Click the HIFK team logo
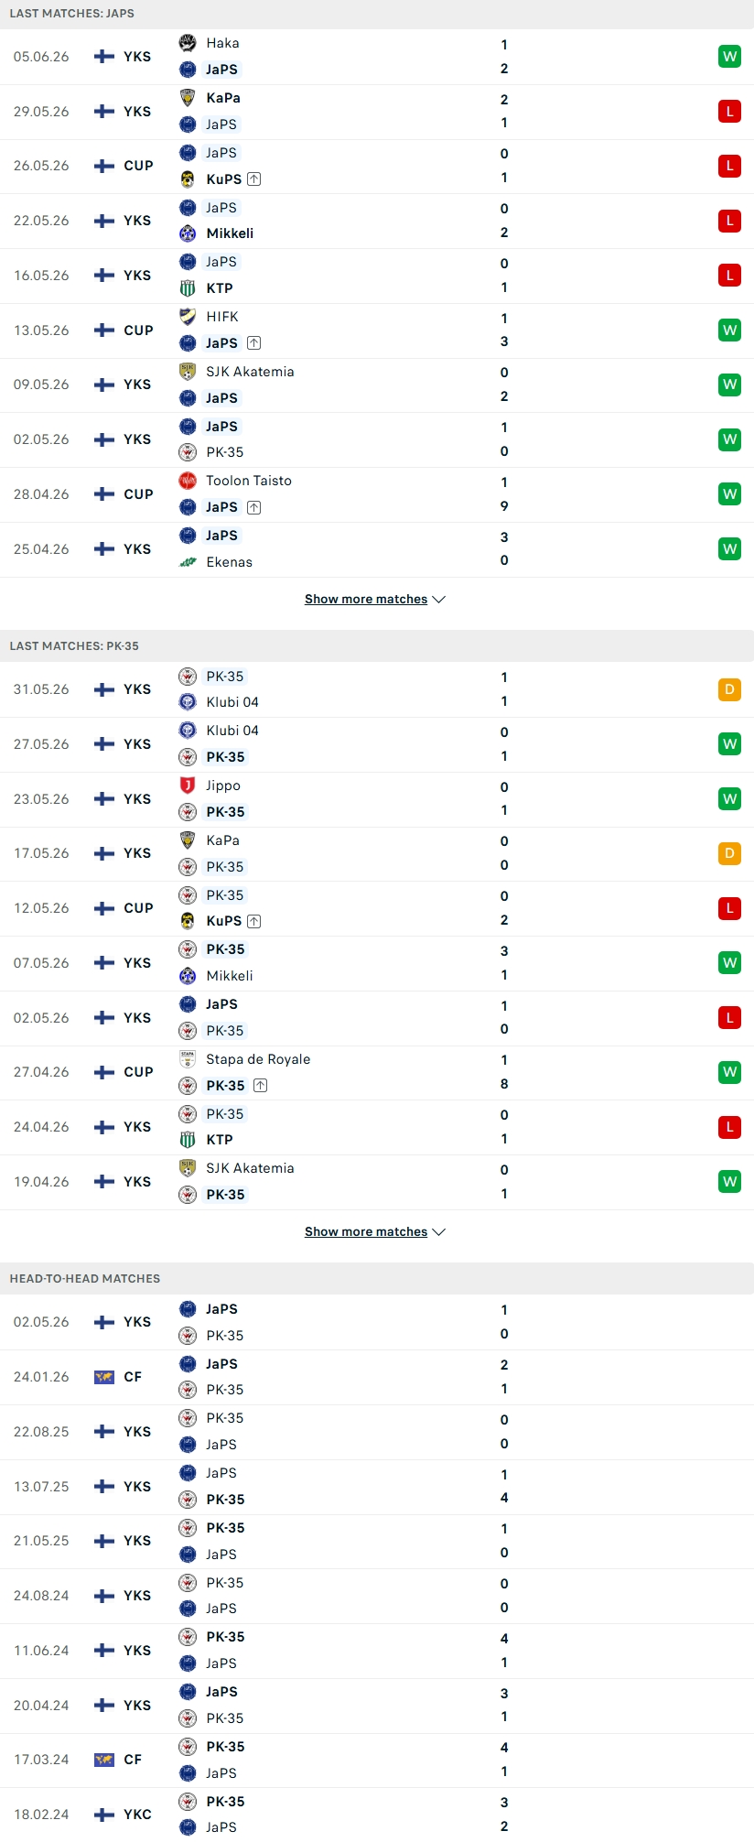Screen dimensions: 754x1842 (x=188, y=317)
